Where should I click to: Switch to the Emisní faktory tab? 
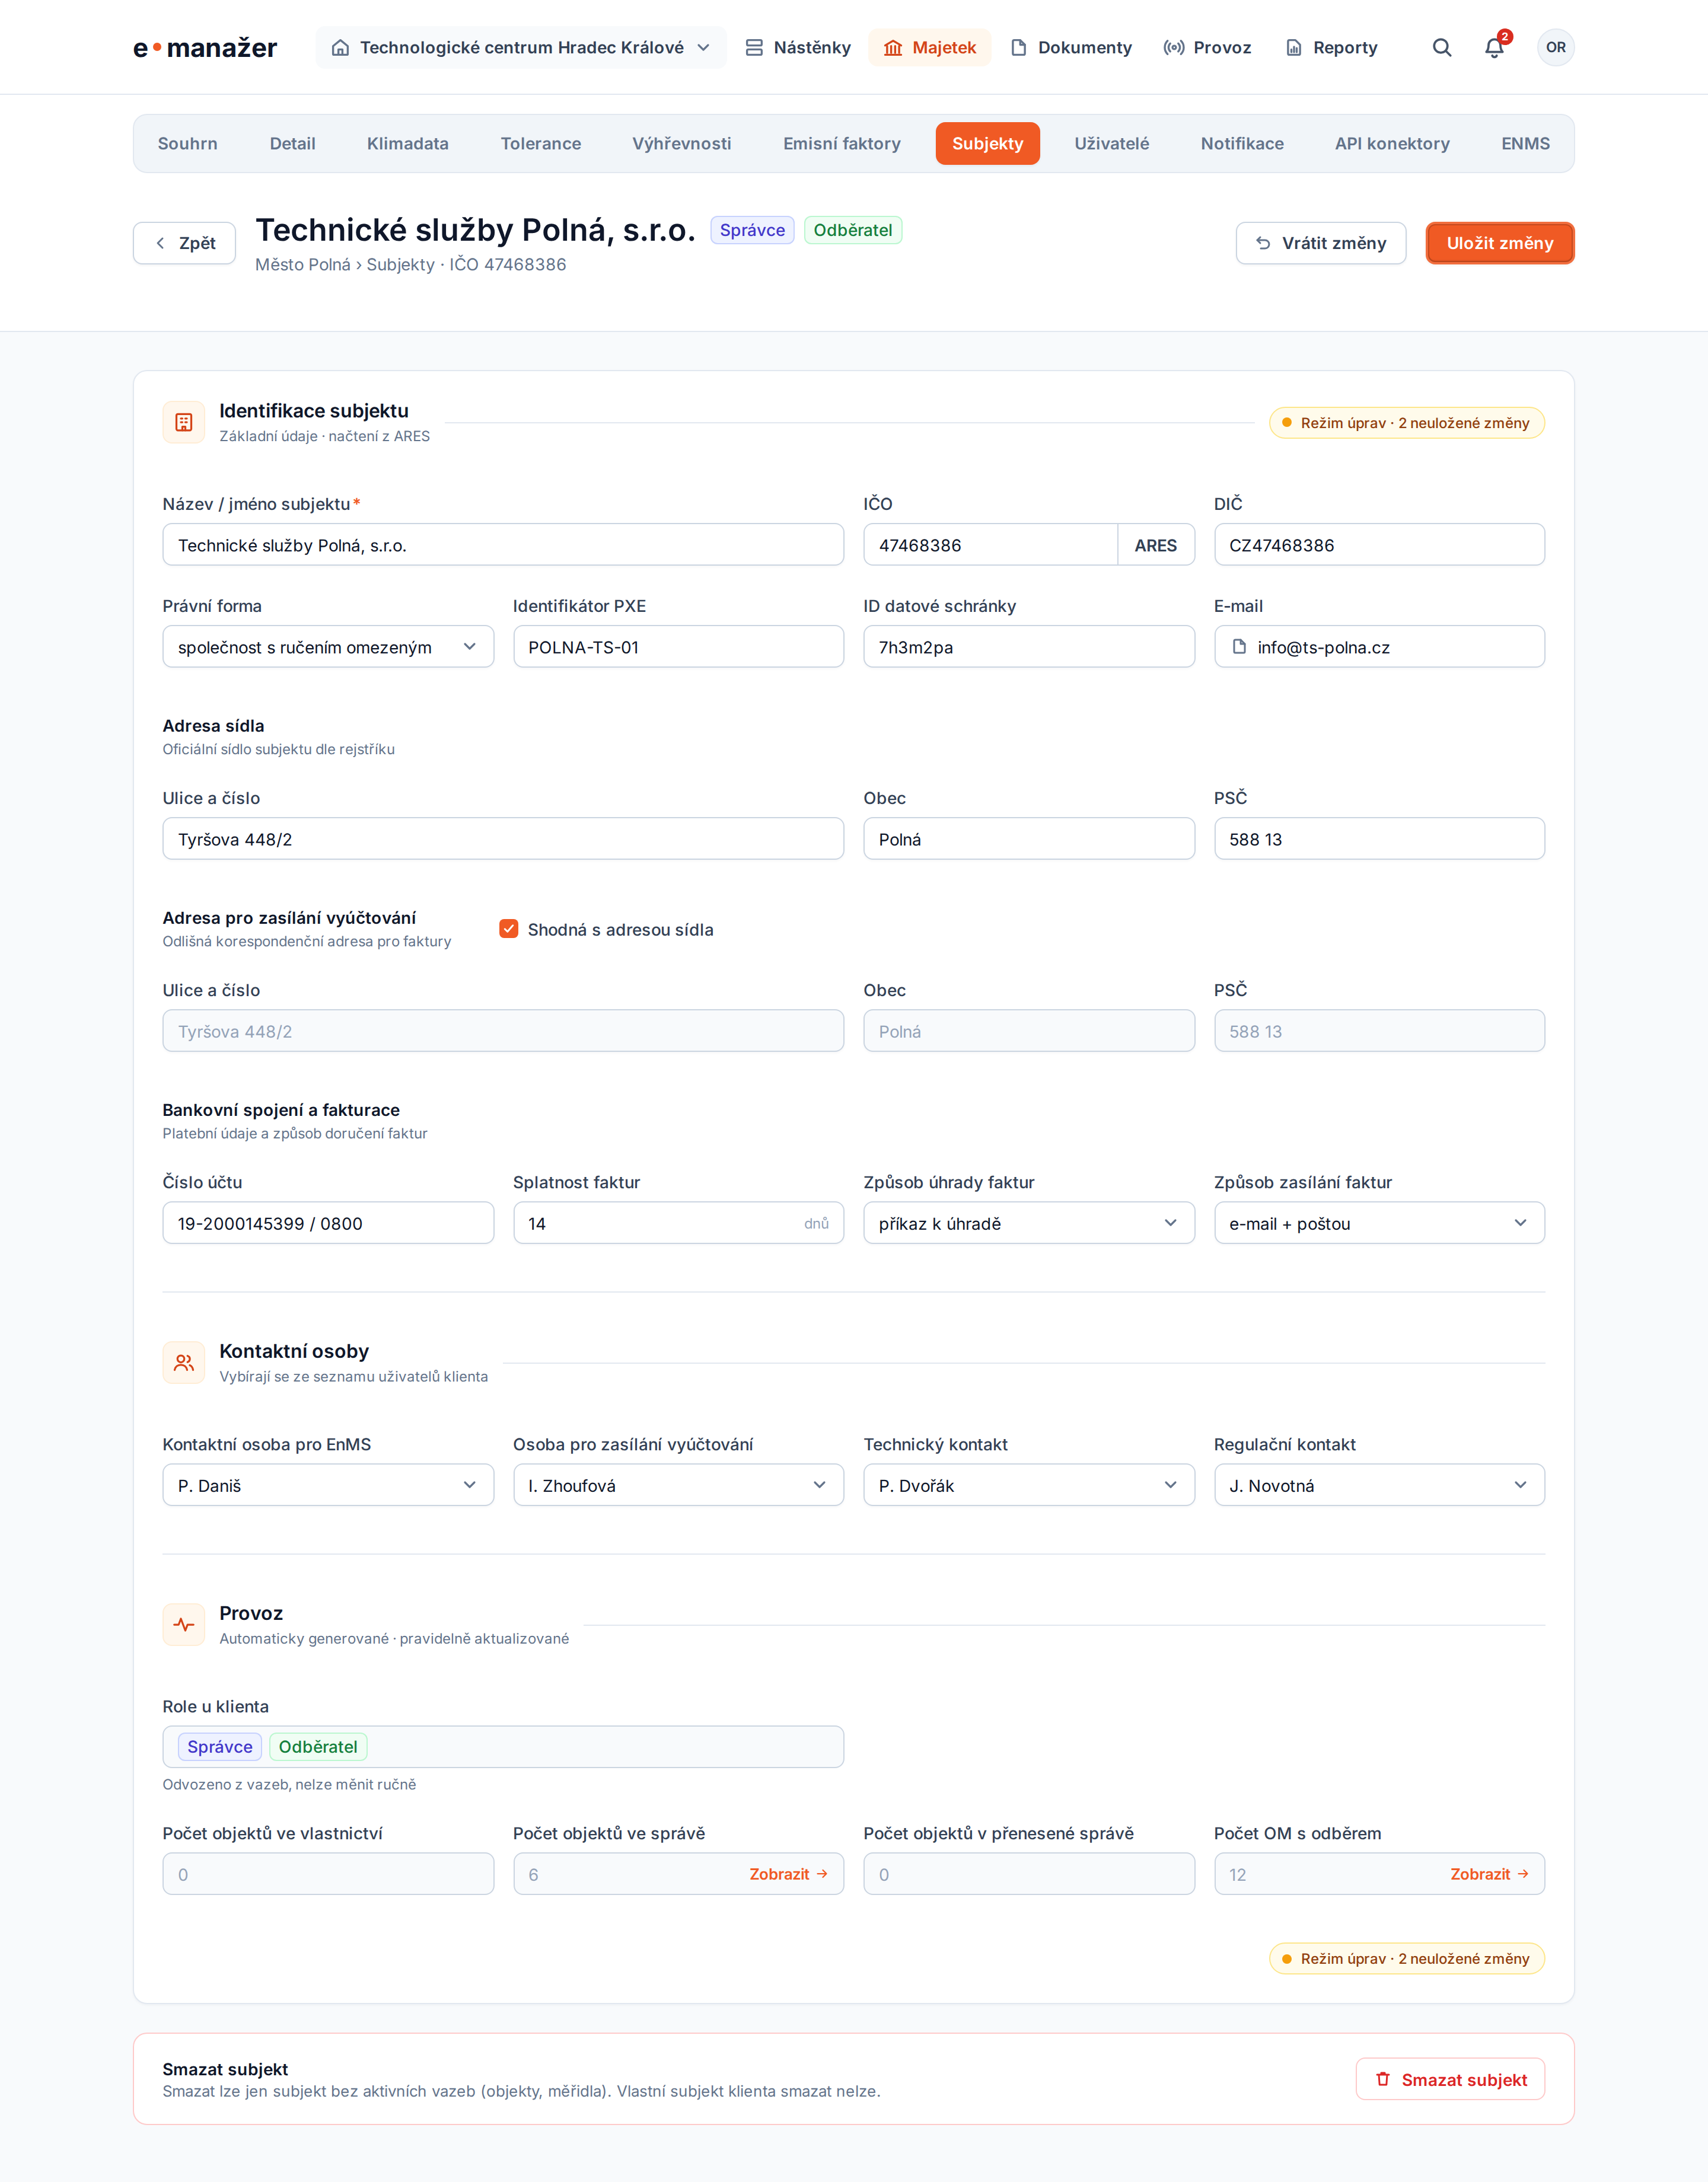pyautogui.click(x=841, y=143)
